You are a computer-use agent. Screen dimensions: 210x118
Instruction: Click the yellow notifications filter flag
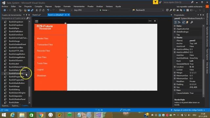click(155, 2)
